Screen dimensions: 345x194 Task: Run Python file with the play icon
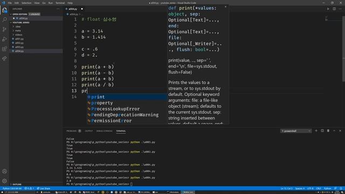tap(328, 9)
